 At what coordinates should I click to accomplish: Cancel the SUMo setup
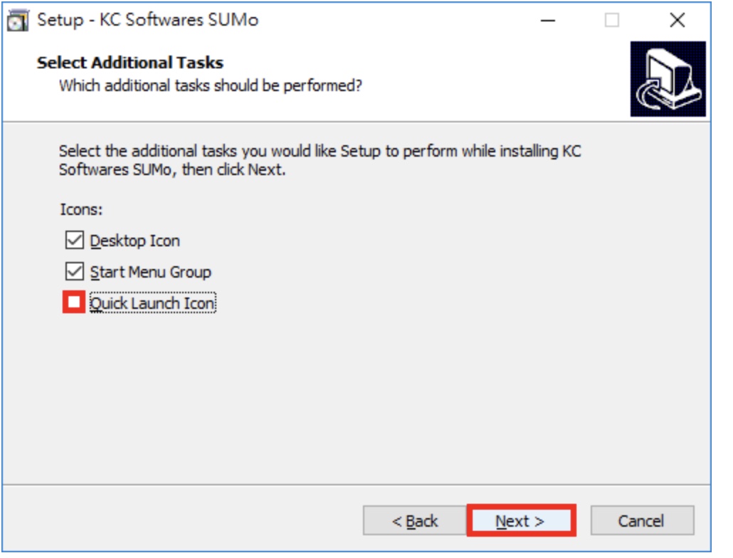[642, 520]
